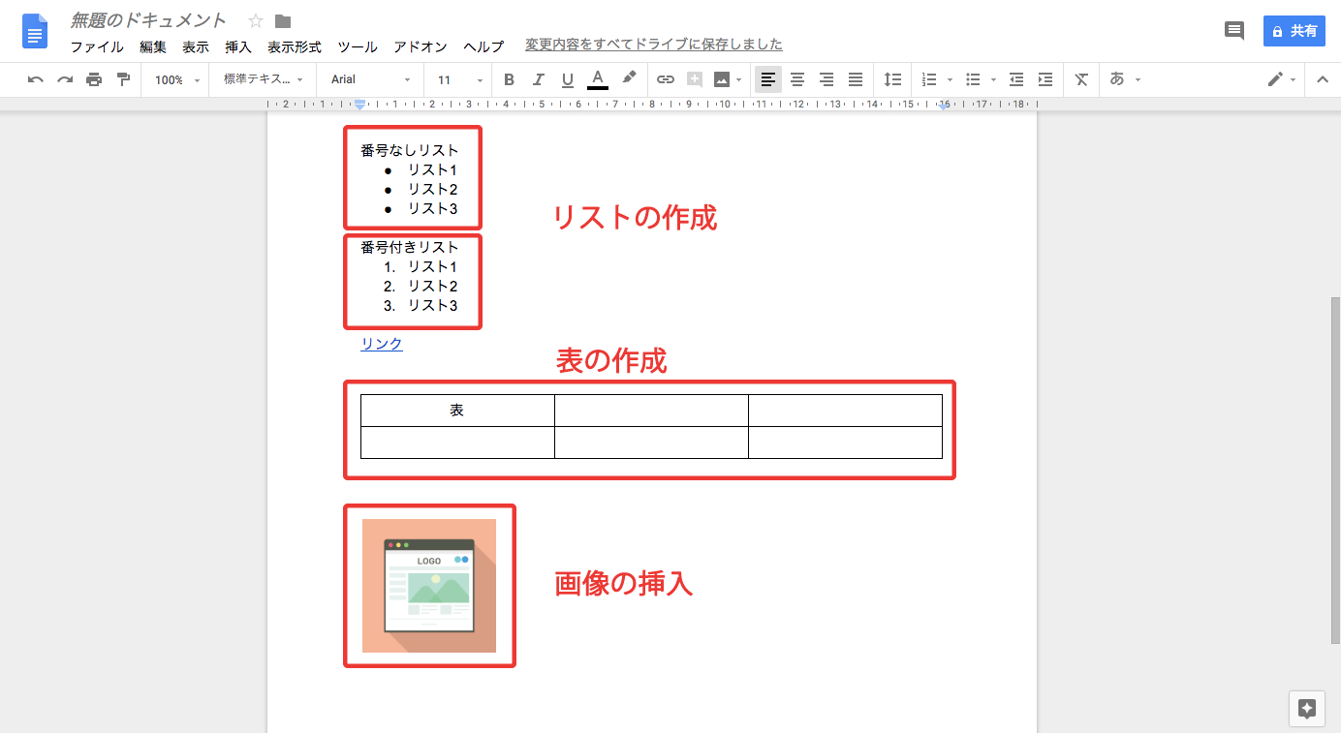Click the Explore button in bottom corner
The width and height of the screenshot is (1341, 733).
pos(1306,708)
